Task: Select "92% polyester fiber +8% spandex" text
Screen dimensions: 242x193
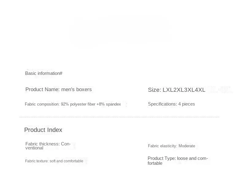Action: point(91,104)
